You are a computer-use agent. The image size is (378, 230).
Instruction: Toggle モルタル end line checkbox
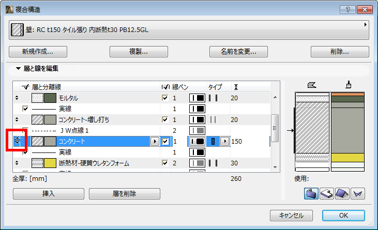point(165,98)
